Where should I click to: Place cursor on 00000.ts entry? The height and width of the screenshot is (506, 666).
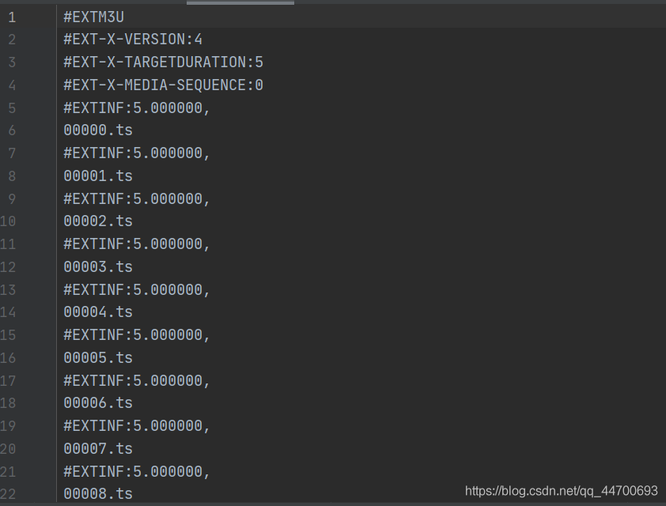click(x=98, y=130)
